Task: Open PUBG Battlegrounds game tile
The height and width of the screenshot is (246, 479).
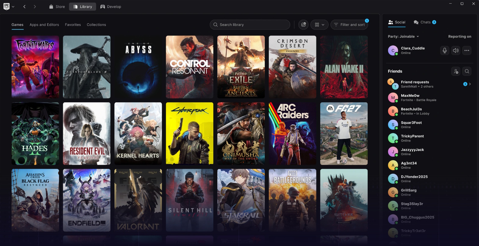Action: 292,200
